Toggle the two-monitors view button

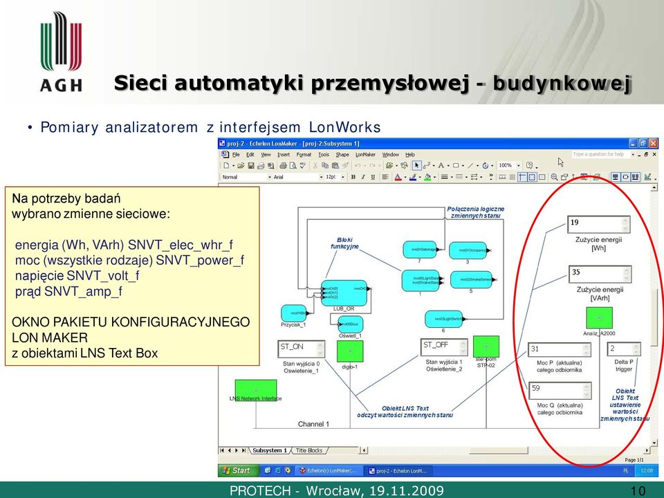pyautogui.click(x=635, y=177)
